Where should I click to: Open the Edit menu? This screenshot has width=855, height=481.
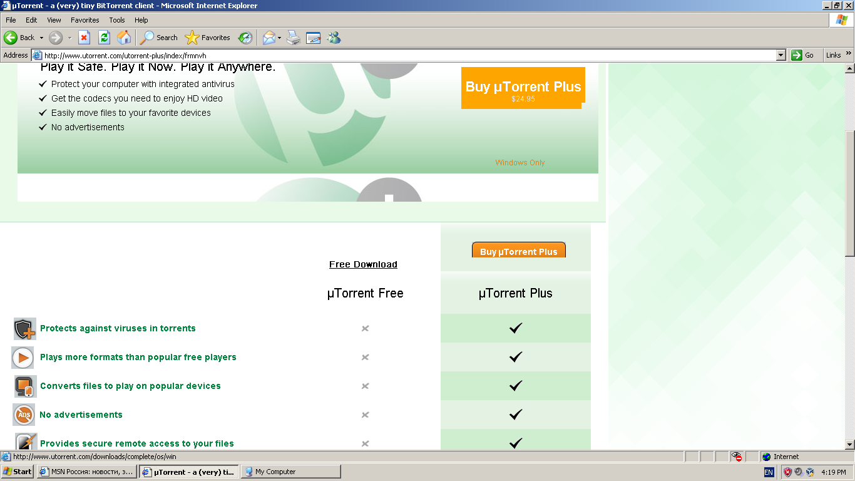[31, 20]
